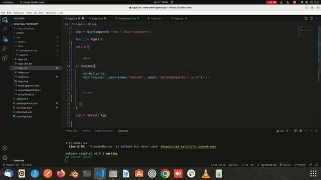Add a new terminal with plus icon
The width and height of the screenshot is (321, 180).
287,131
